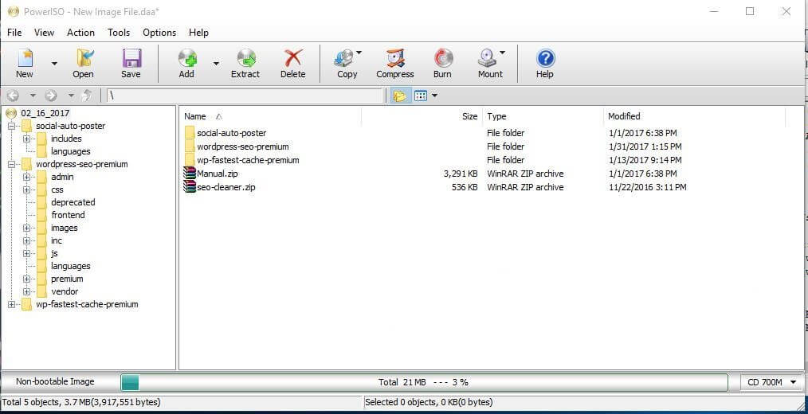
Task: Click the Extract toolbar icon
Action: click(x=245, y=58)
